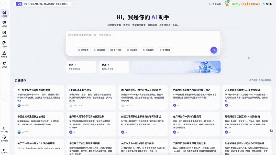Open card 推荐的优秀写作学习网站资源合集
276x155 pixels.
pos(91,124)
